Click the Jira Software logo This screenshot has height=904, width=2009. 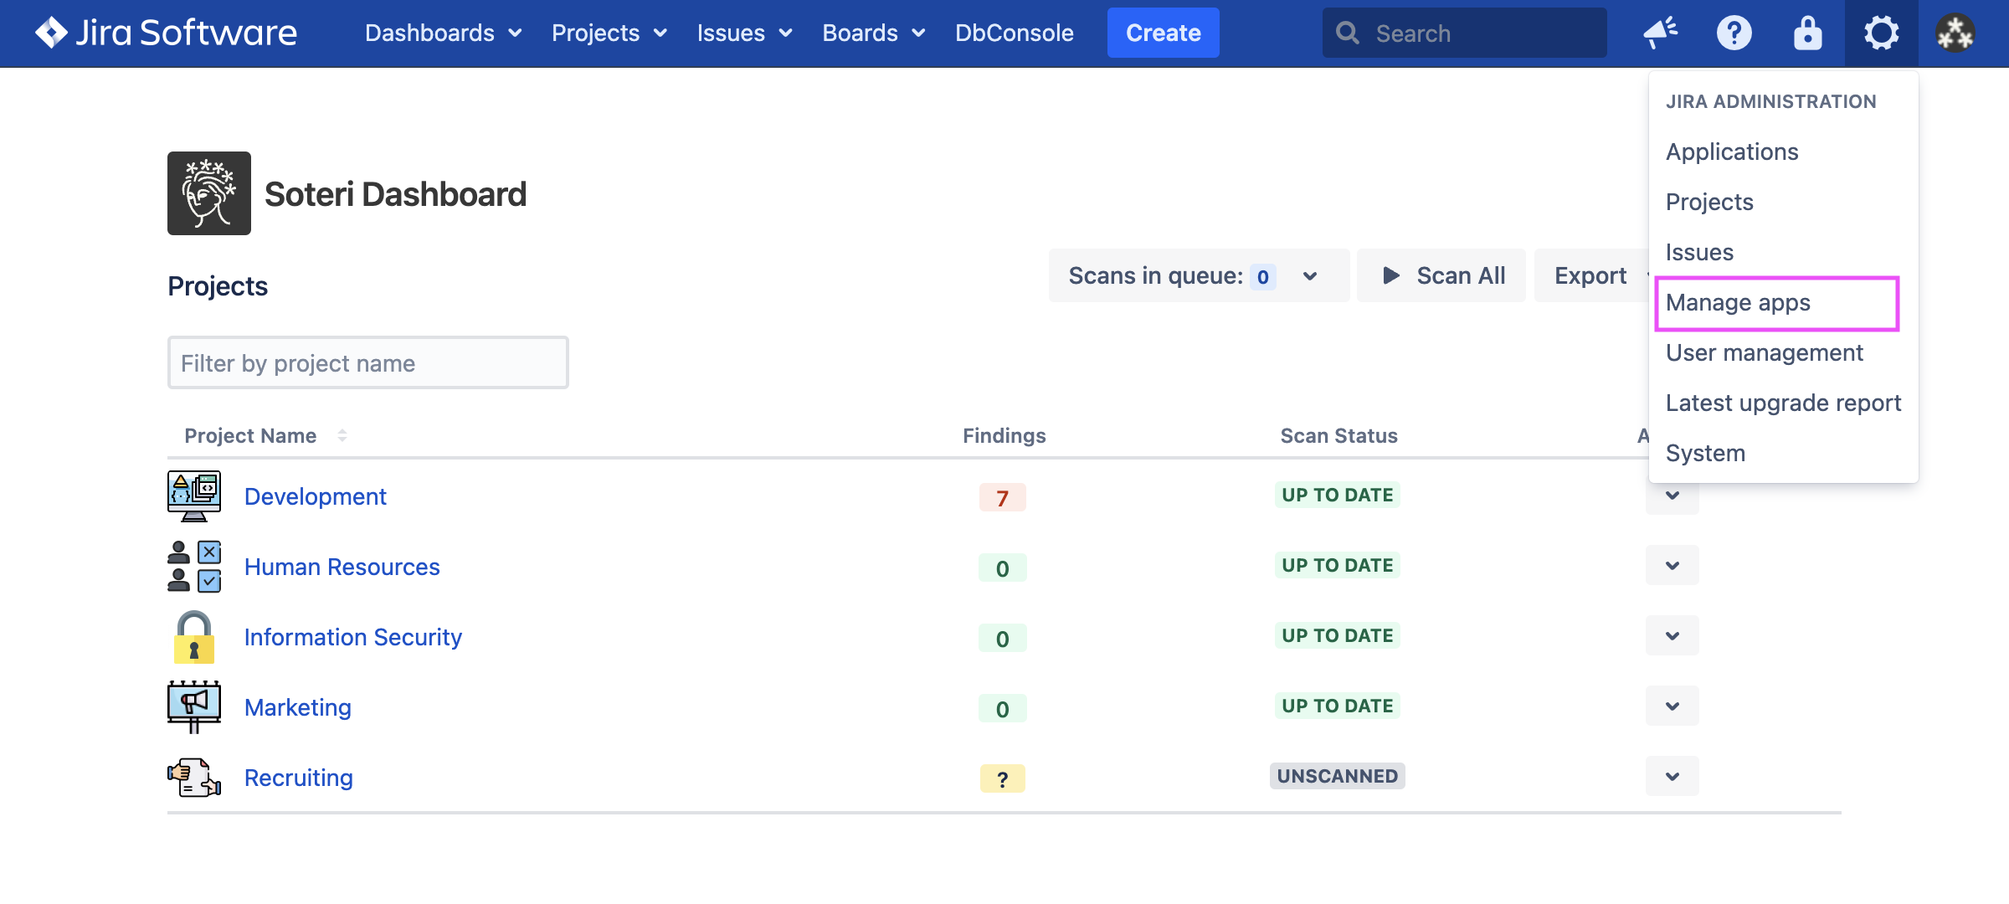click(166, 33)
